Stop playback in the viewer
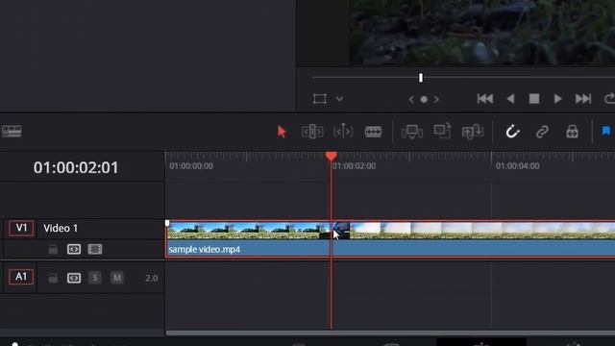615x346 pixels. coord(534,99)
